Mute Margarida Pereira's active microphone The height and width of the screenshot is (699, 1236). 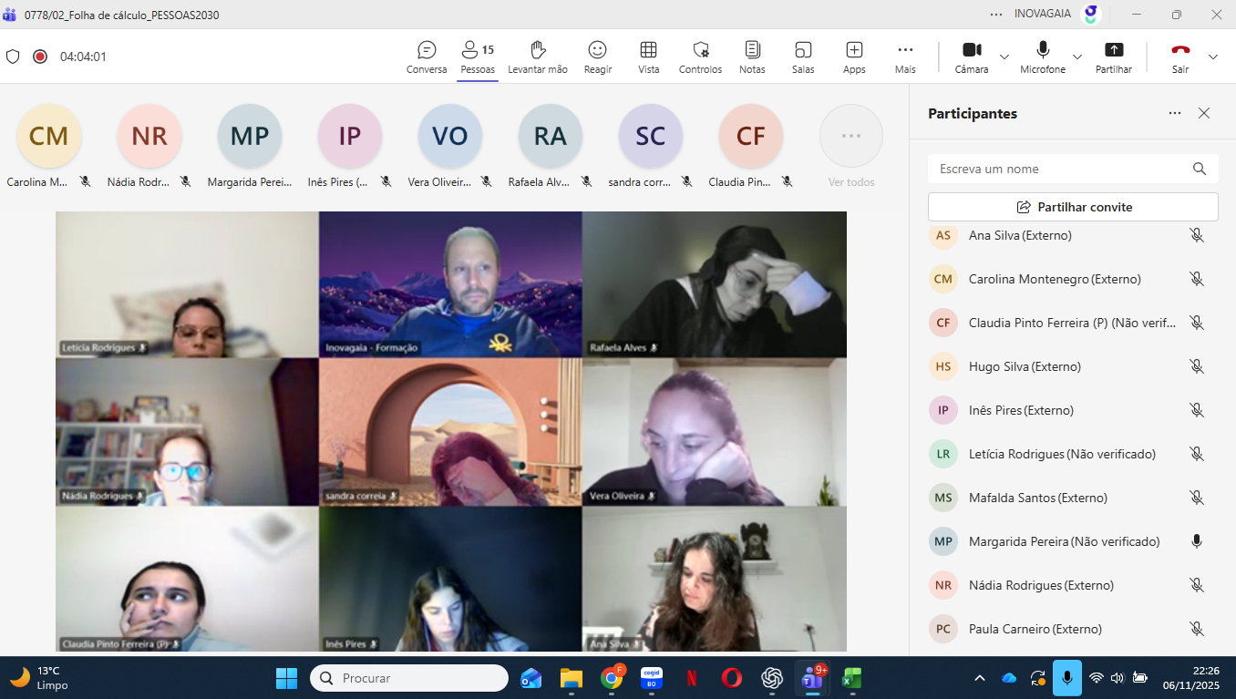1197,541
